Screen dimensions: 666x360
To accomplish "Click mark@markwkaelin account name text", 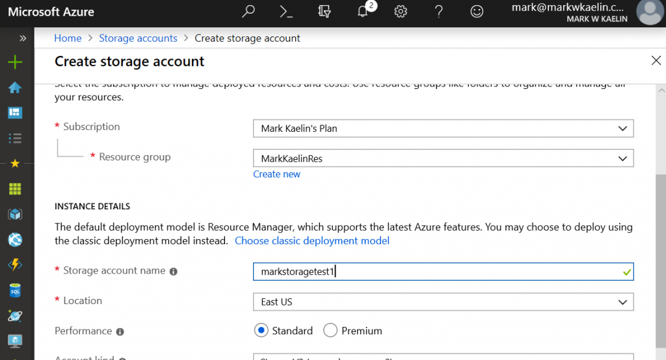I will pos(567,7).
